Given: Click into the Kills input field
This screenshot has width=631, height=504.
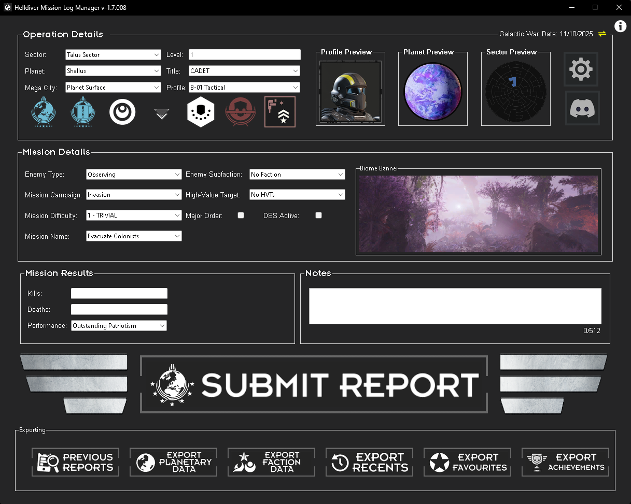Looking at the screenshot, I should [119, 294].
